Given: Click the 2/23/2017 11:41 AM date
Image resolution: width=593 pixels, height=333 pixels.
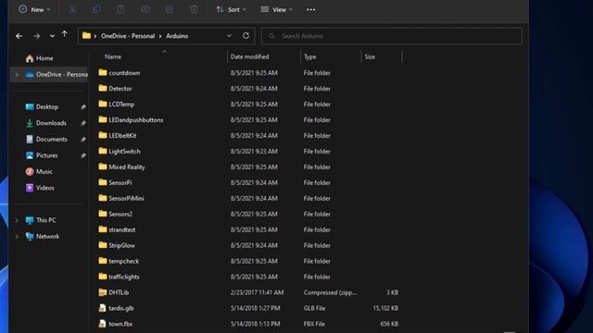Looking at the screenshot, I should click(x=258, y=292).
